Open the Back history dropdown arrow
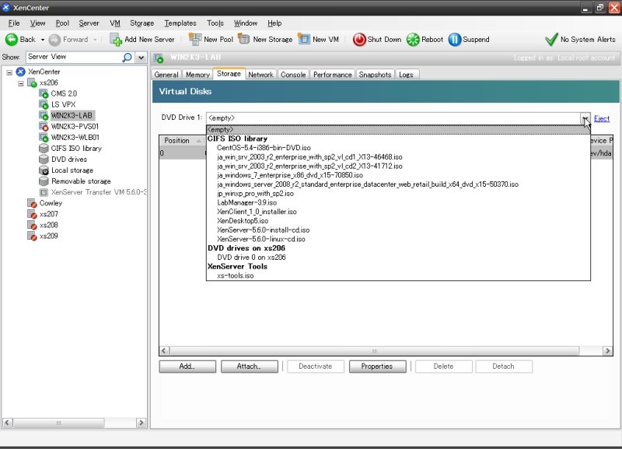 click(43, 40)
